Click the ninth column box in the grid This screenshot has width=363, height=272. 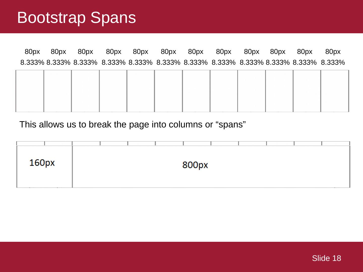click(x=251, y=91)
